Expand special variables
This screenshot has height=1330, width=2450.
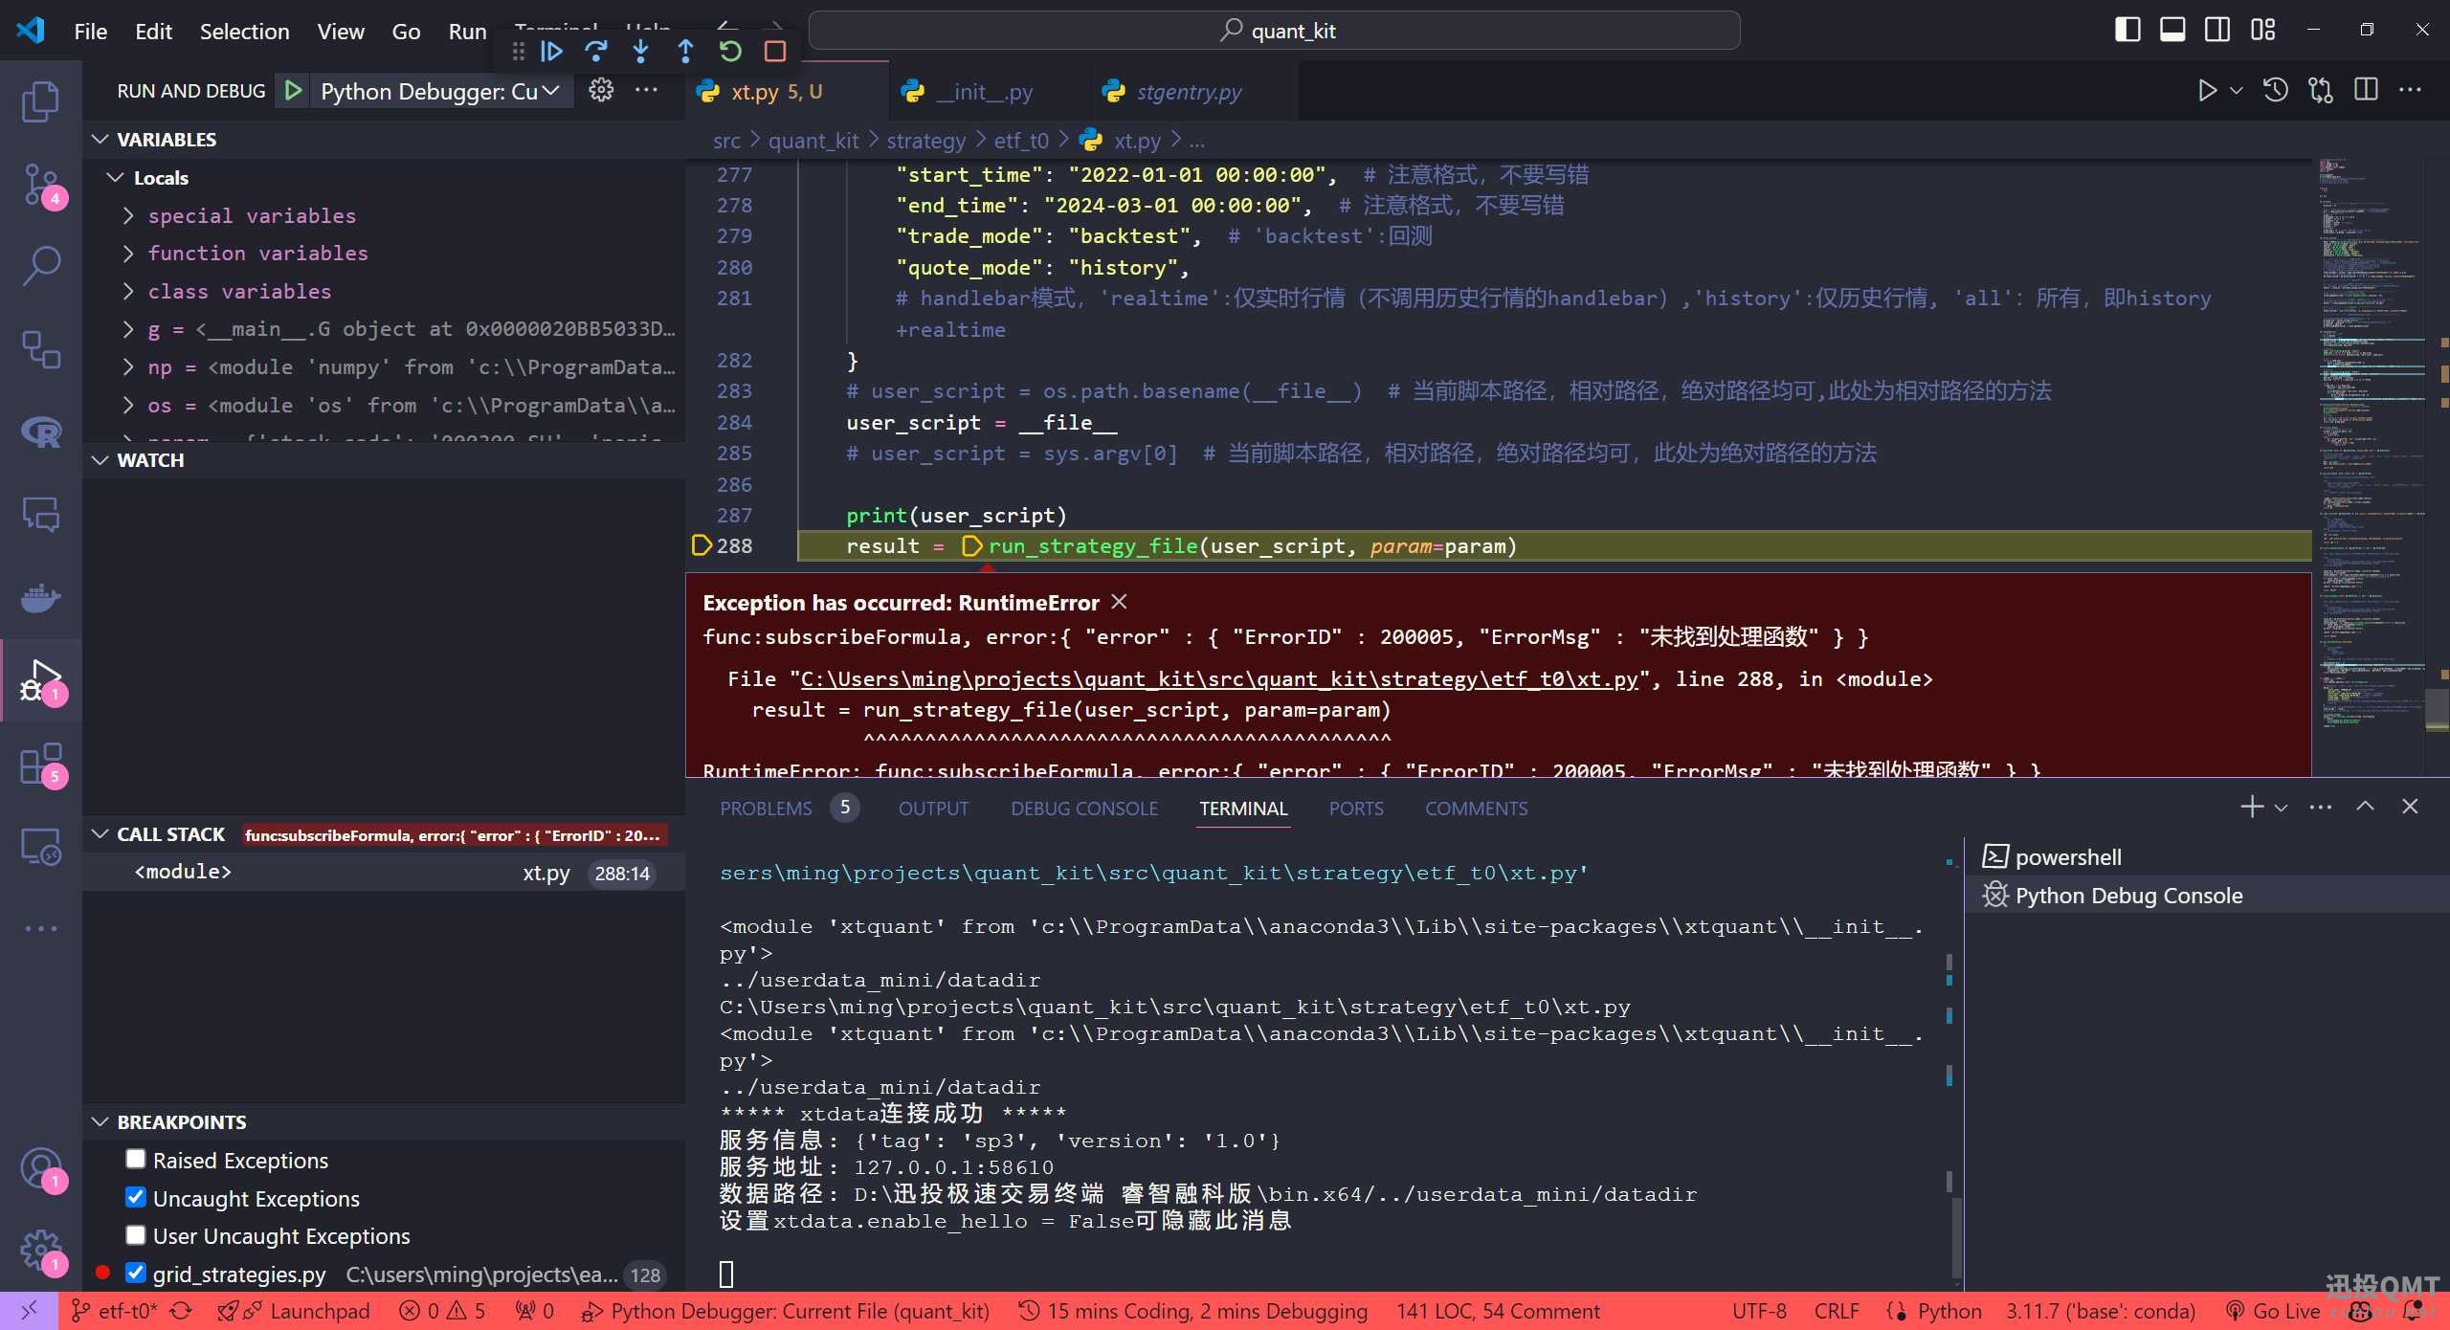tap(128, 215)
